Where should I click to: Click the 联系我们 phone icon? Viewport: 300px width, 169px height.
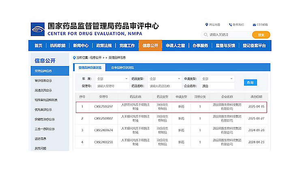point(230,25)
